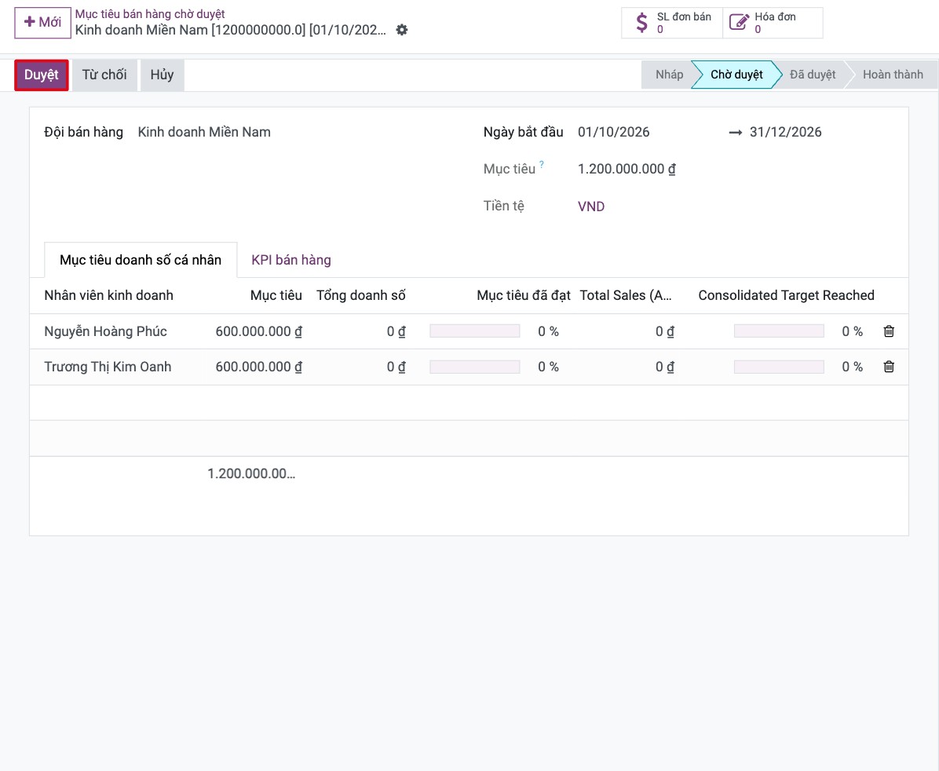Click the column total 1.200.000.00… value
Screen dimensions: 939x771
pos(251,474)
